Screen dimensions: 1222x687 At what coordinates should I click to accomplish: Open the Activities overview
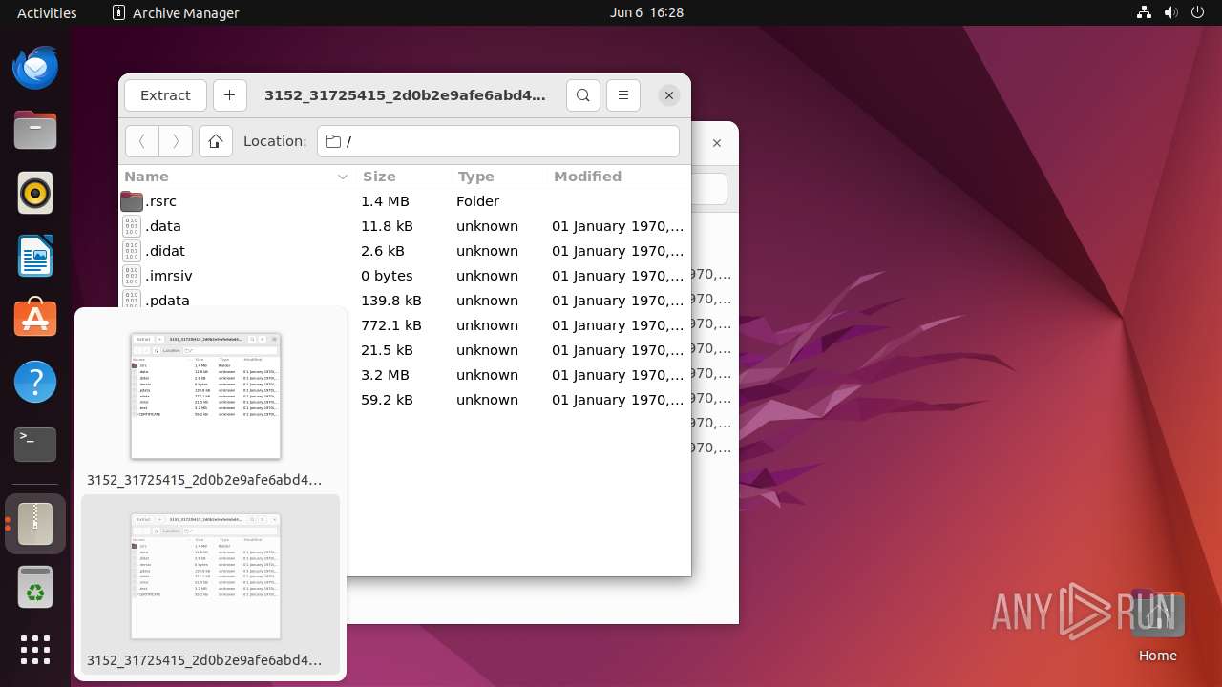tap(47, 13)
